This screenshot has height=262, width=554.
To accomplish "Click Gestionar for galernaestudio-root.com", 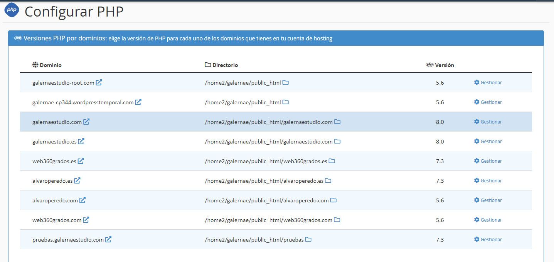I will (488, 82).
